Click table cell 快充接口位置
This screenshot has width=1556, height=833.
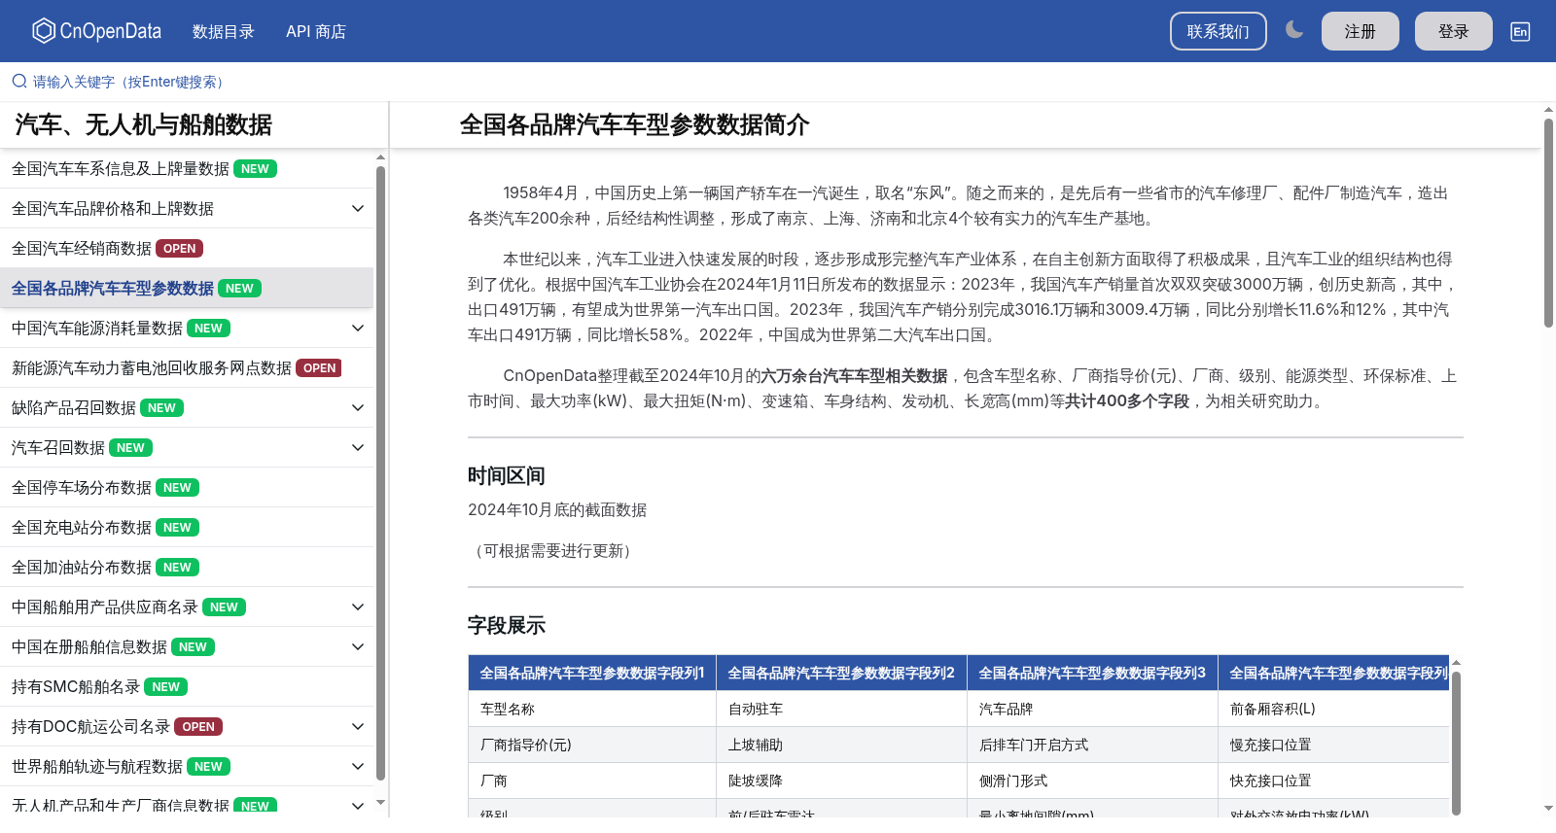point(1333,781)
